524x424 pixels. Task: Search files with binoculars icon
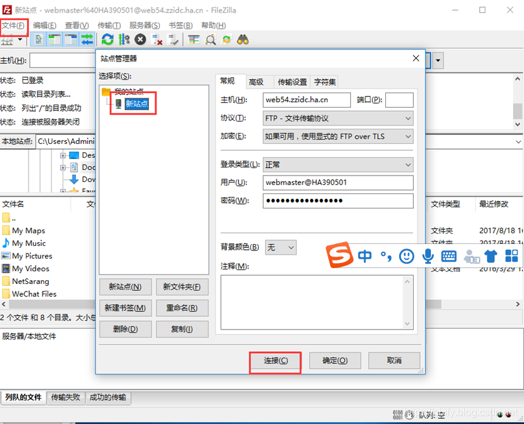tap(243, 40)
